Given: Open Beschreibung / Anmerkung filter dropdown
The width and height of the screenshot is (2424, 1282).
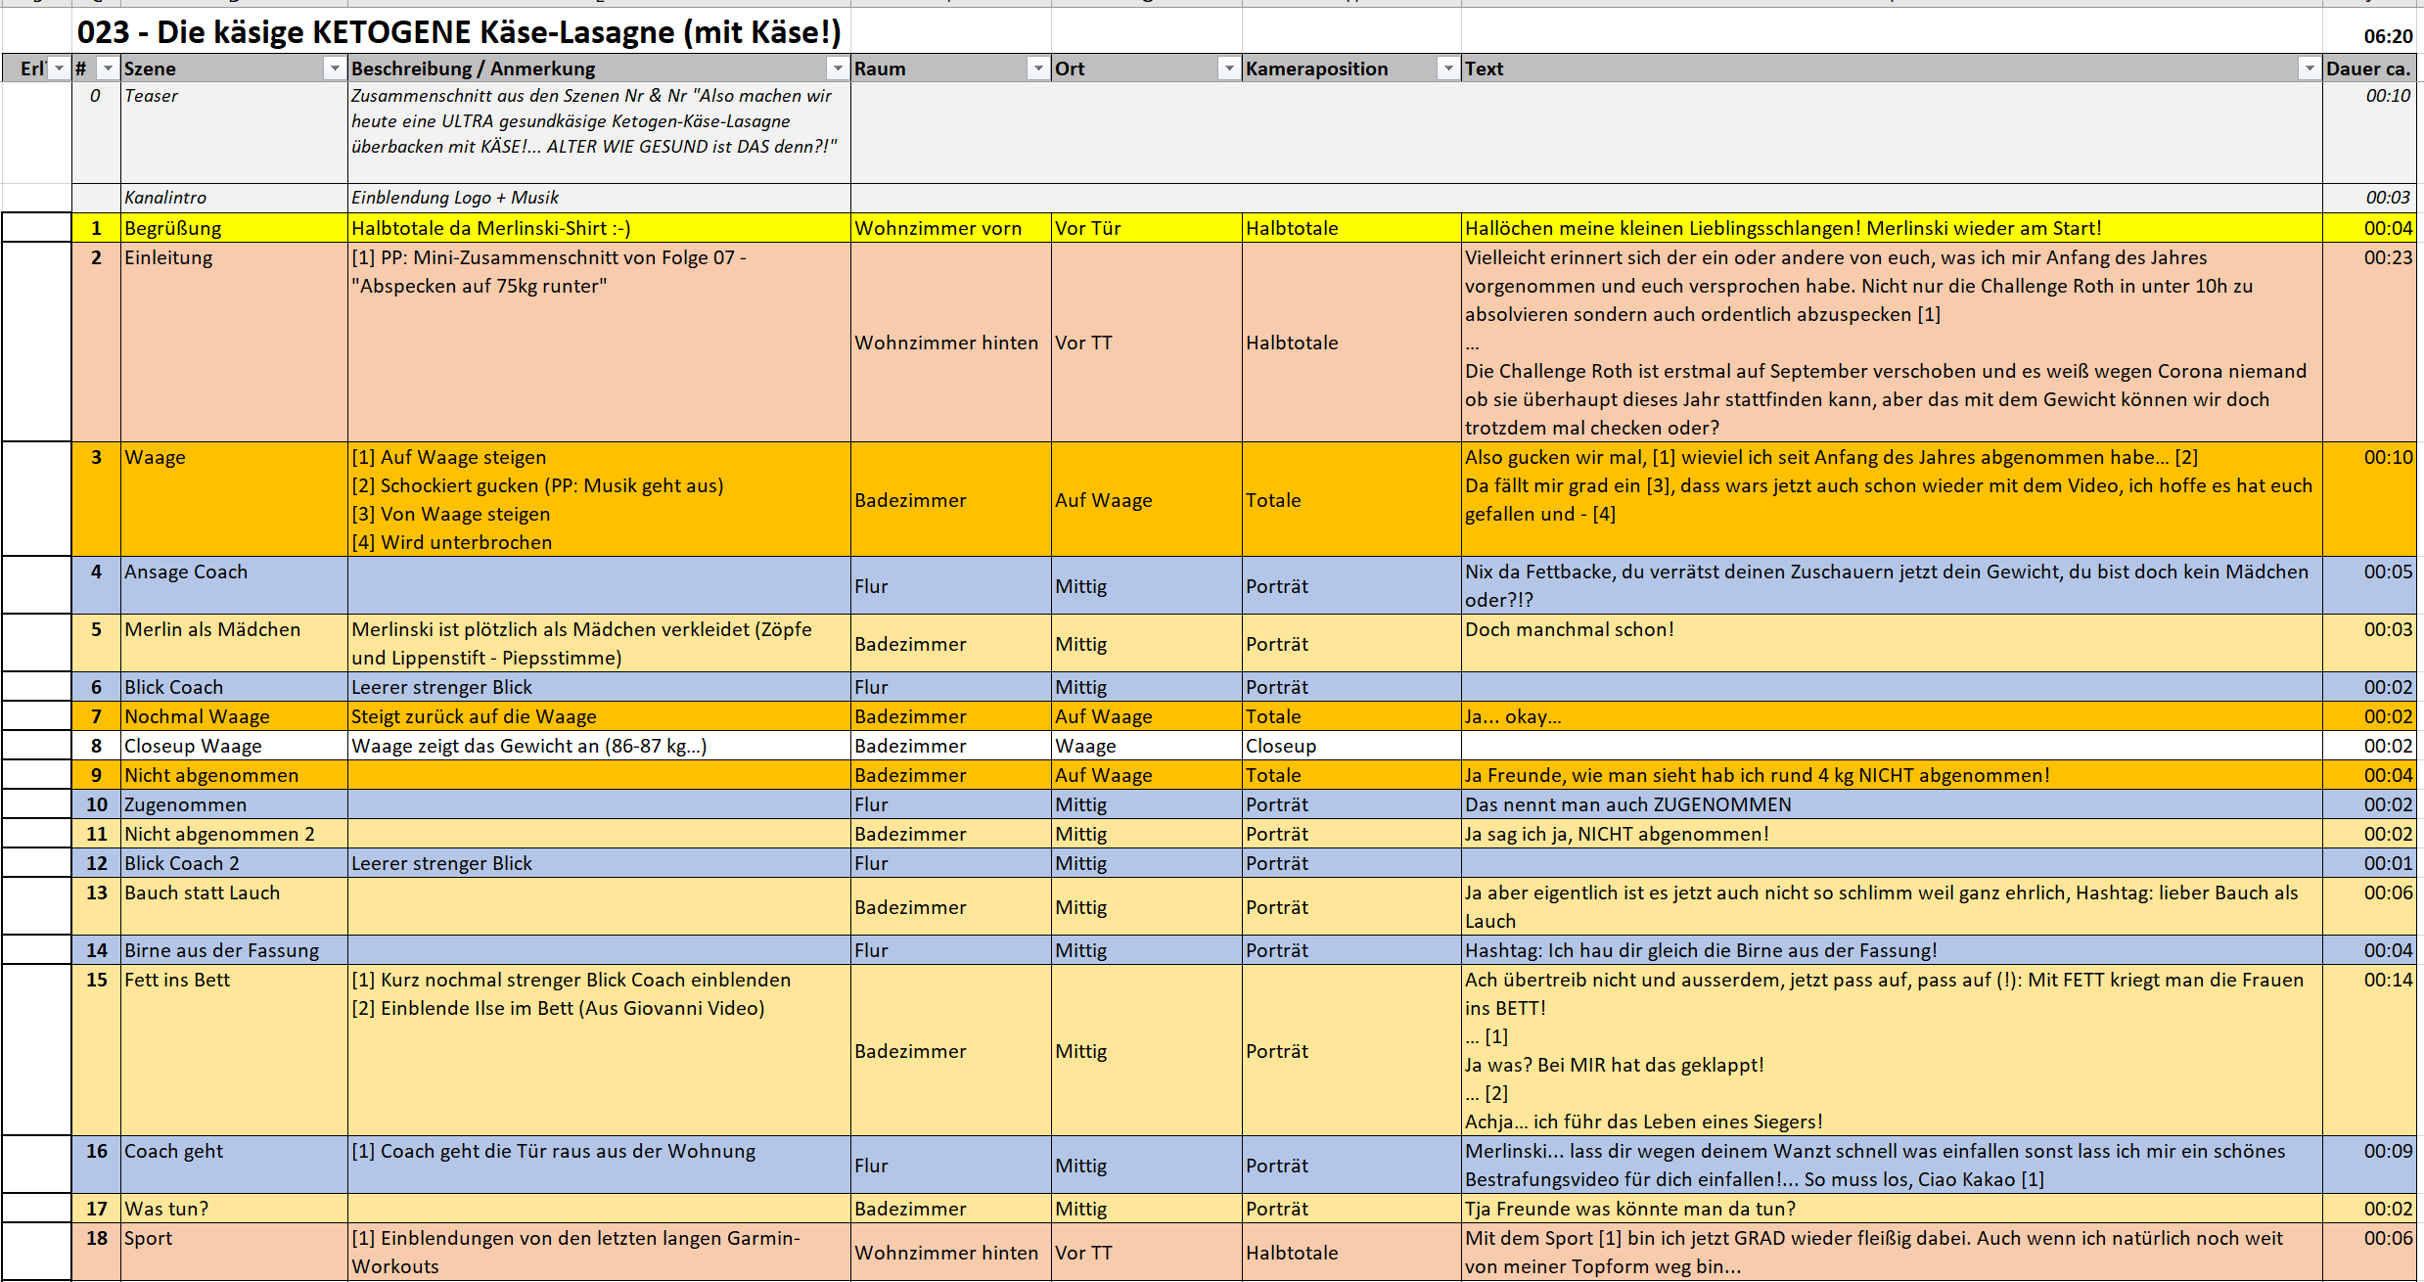Looking at the screenshot, I should click(838, 69).
